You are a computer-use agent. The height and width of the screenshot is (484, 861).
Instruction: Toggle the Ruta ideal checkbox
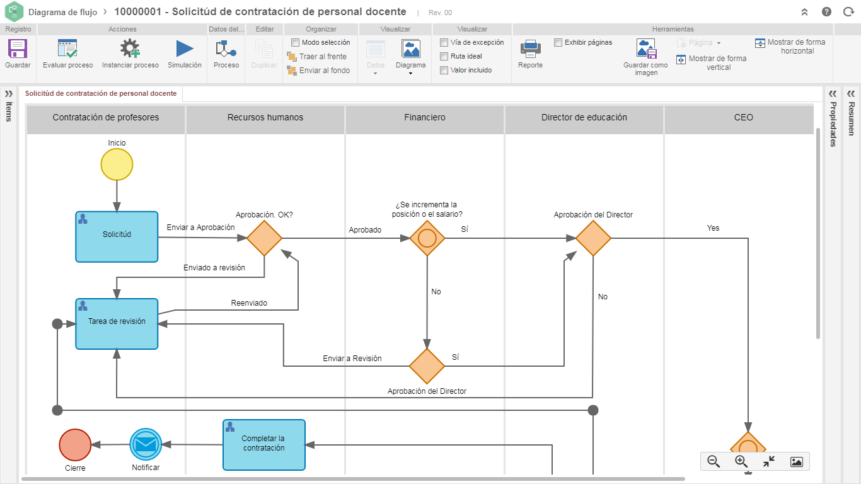tap(444, 56)
